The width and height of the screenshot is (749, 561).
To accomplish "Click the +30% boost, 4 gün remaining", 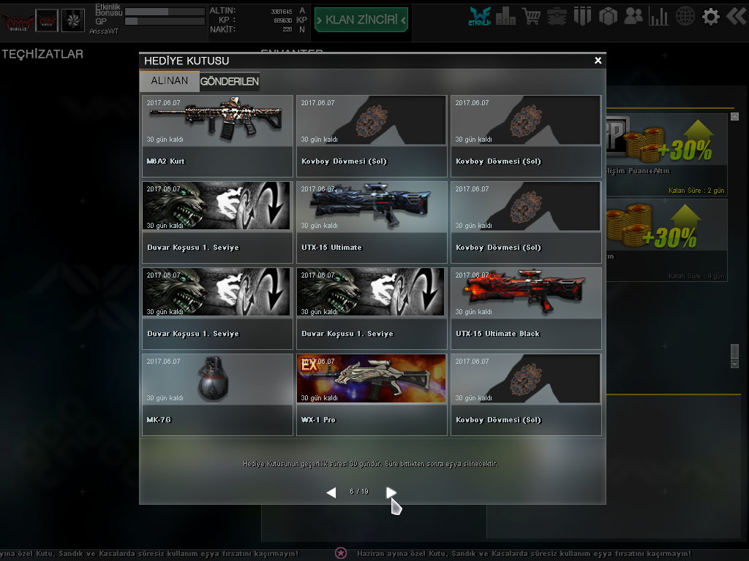I will [x=667, y=240].
